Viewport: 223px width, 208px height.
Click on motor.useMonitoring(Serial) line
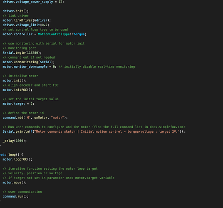[28, 62]
